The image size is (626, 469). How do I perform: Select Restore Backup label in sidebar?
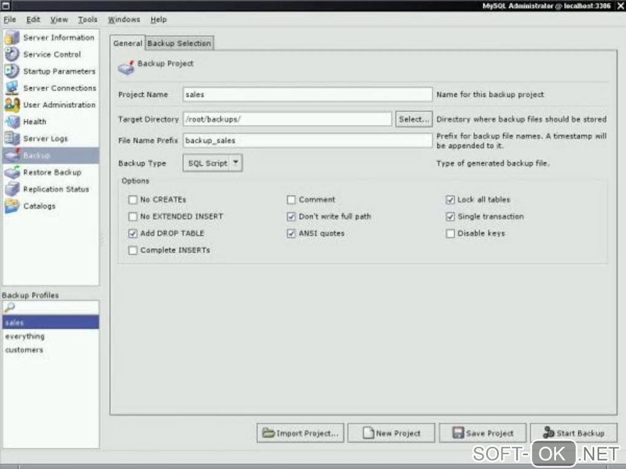(x=52, y=172)
